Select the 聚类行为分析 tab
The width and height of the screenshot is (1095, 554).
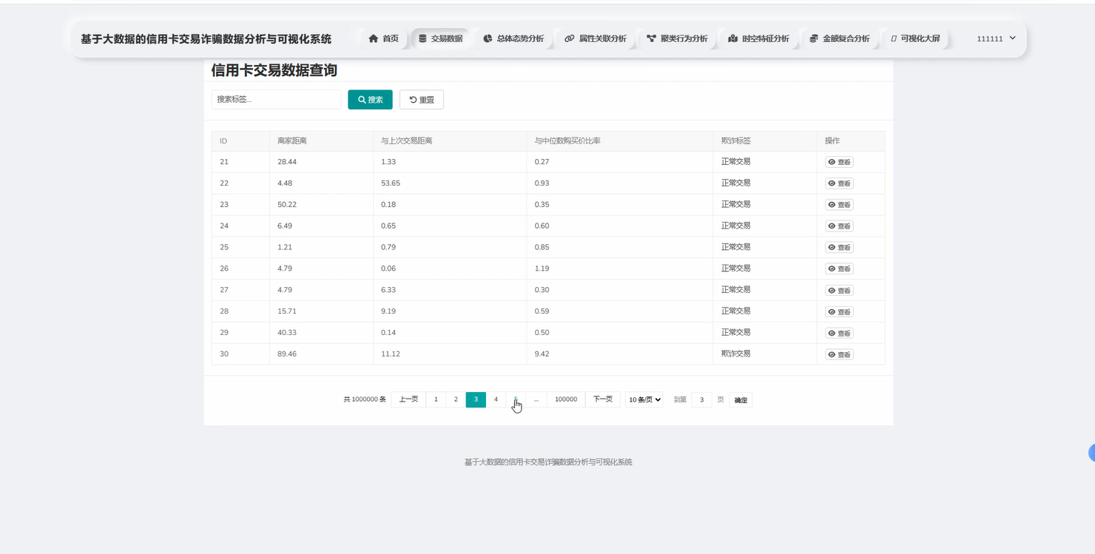click(676, 38)
